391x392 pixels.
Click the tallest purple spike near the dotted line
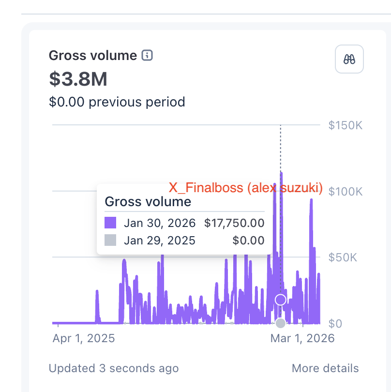pyautogui.click(x=281, y=194)
